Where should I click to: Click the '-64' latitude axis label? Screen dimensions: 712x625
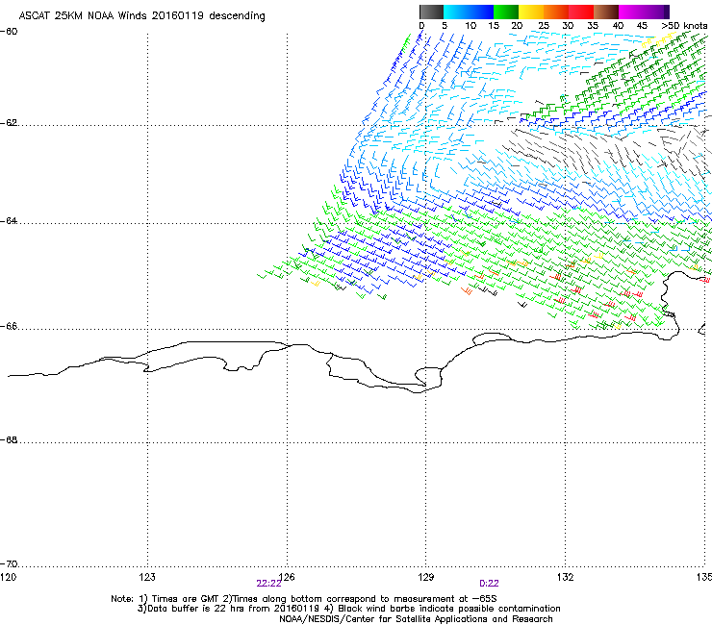9,221
